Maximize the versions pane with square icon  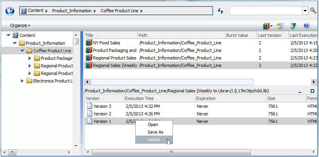point(313,91)
